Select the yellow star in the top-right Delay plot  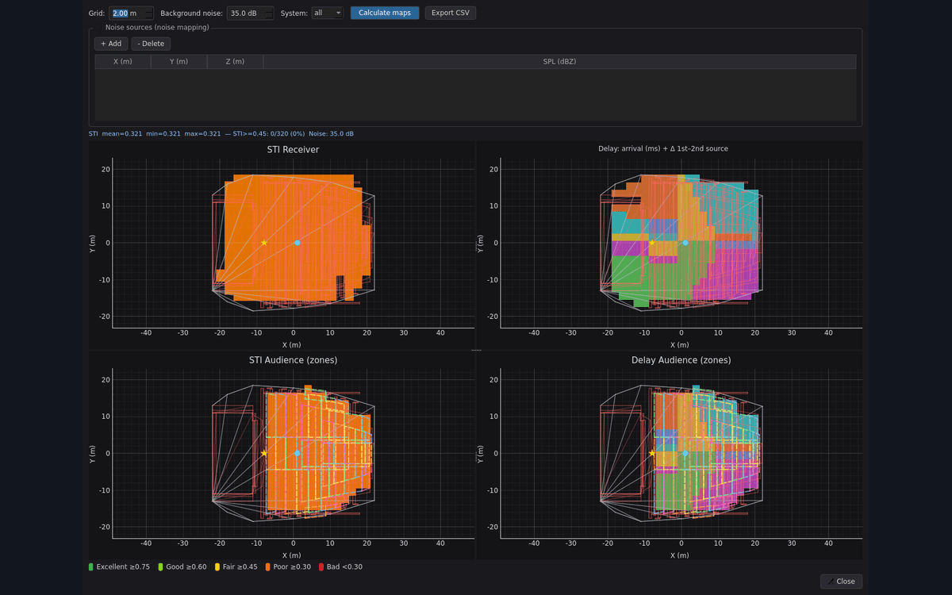(652, 243)
